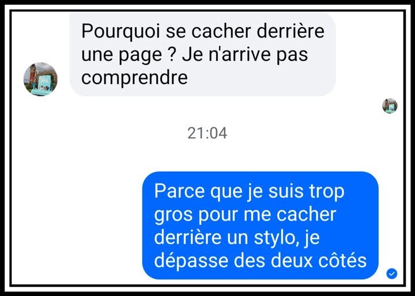Select the gray received message bubble
This screenshot has width=415, height=296.
tap(202, 54)
